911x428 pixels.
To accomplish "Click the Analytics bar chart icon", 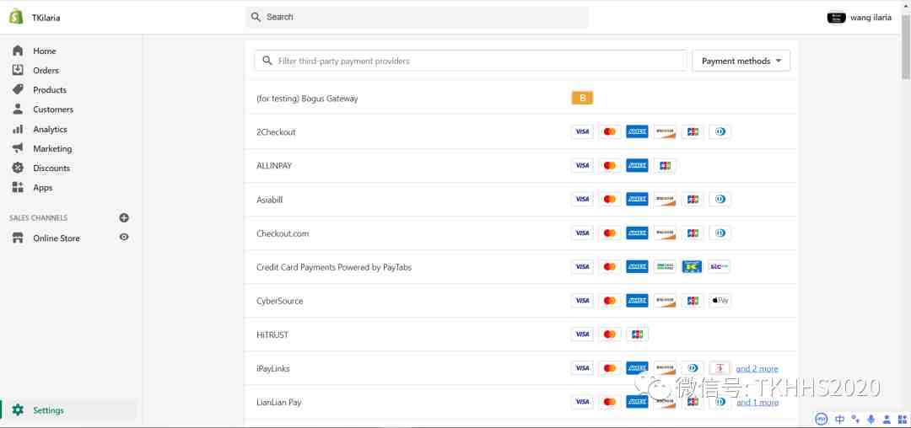I will click(18, 129).
